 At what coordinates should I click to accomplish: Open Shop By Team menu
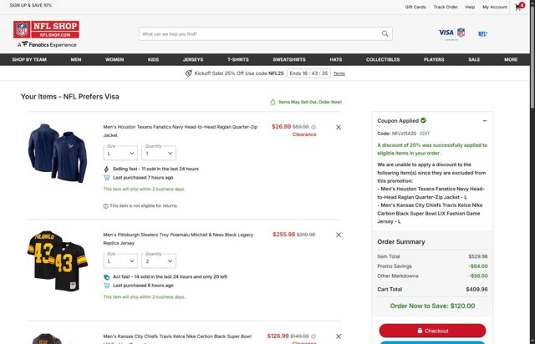pyautogui.click(x=29, y=59)
